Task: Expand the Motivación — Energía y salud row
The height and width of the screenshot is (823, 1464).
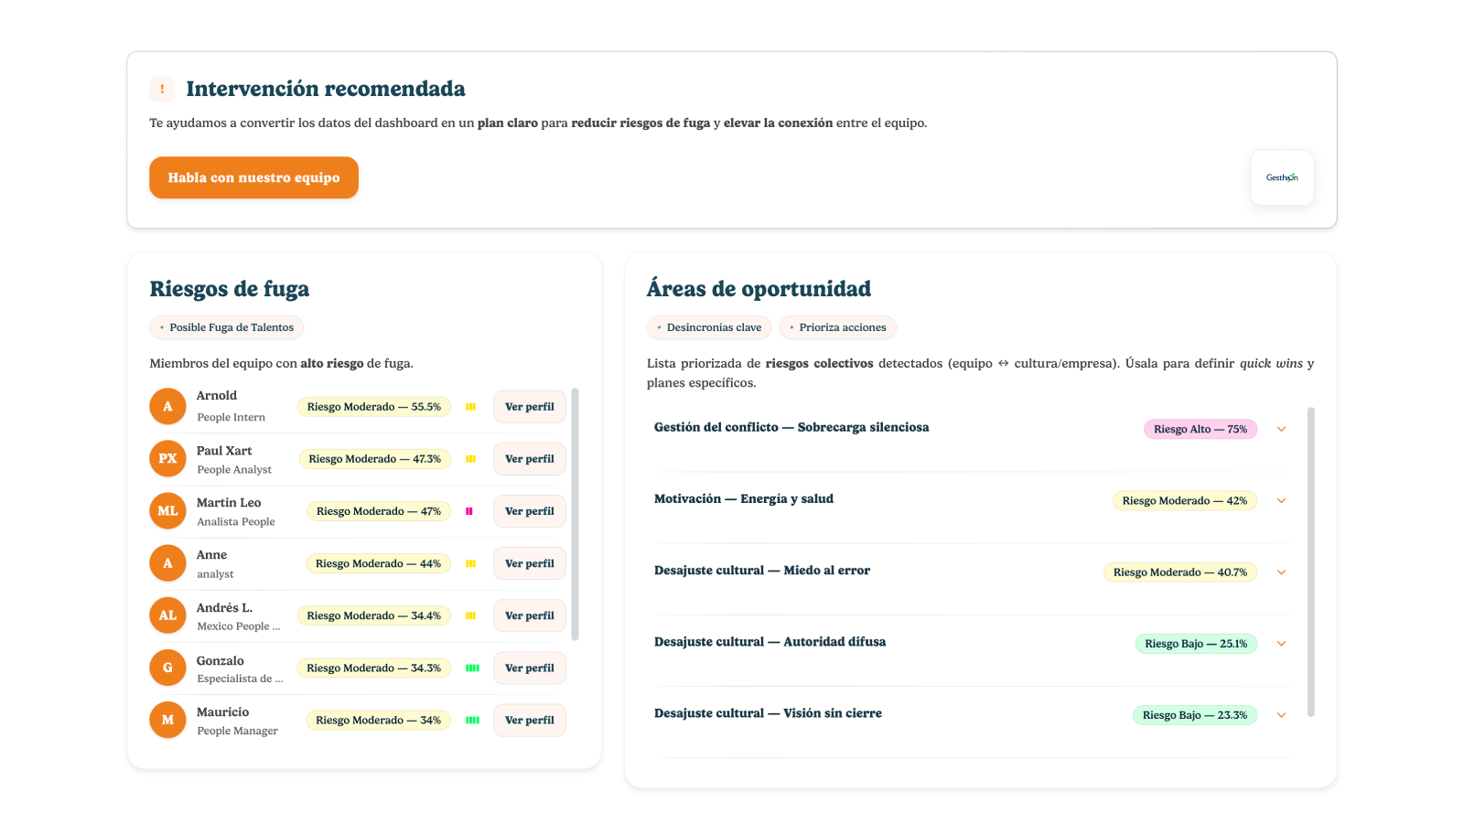Action: click(x=1281, y=500)
